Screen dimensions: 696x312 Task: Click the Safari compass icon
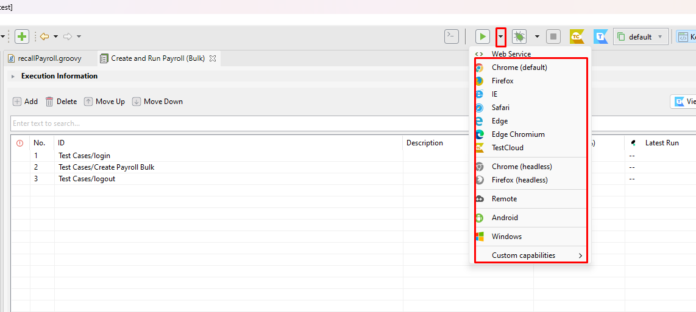pyautogui.click(x=480, y=108)
